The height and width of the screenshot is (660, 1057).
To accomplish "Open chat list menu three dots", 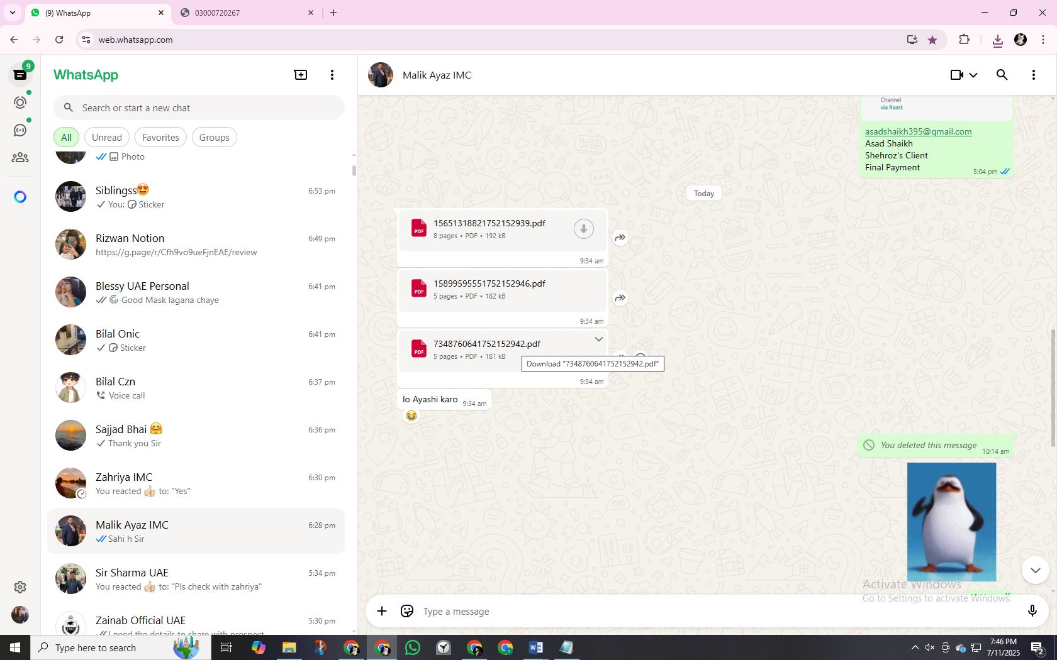I will [332, 75].
